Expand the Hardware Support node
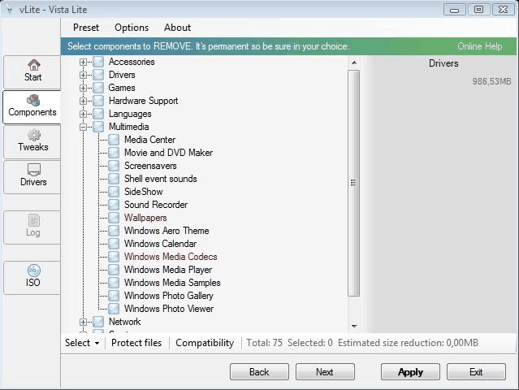Image resolution: width=519 pixels, height=390 pixels. point(83,101)
